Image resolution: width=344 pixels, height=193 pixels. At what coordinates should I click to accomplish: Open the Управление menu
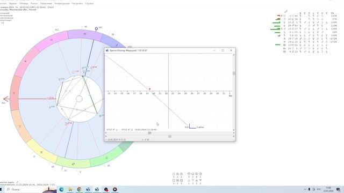(x=46, y=4)
